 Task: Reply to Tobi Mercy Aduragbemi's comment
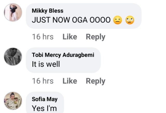point(95,81)
